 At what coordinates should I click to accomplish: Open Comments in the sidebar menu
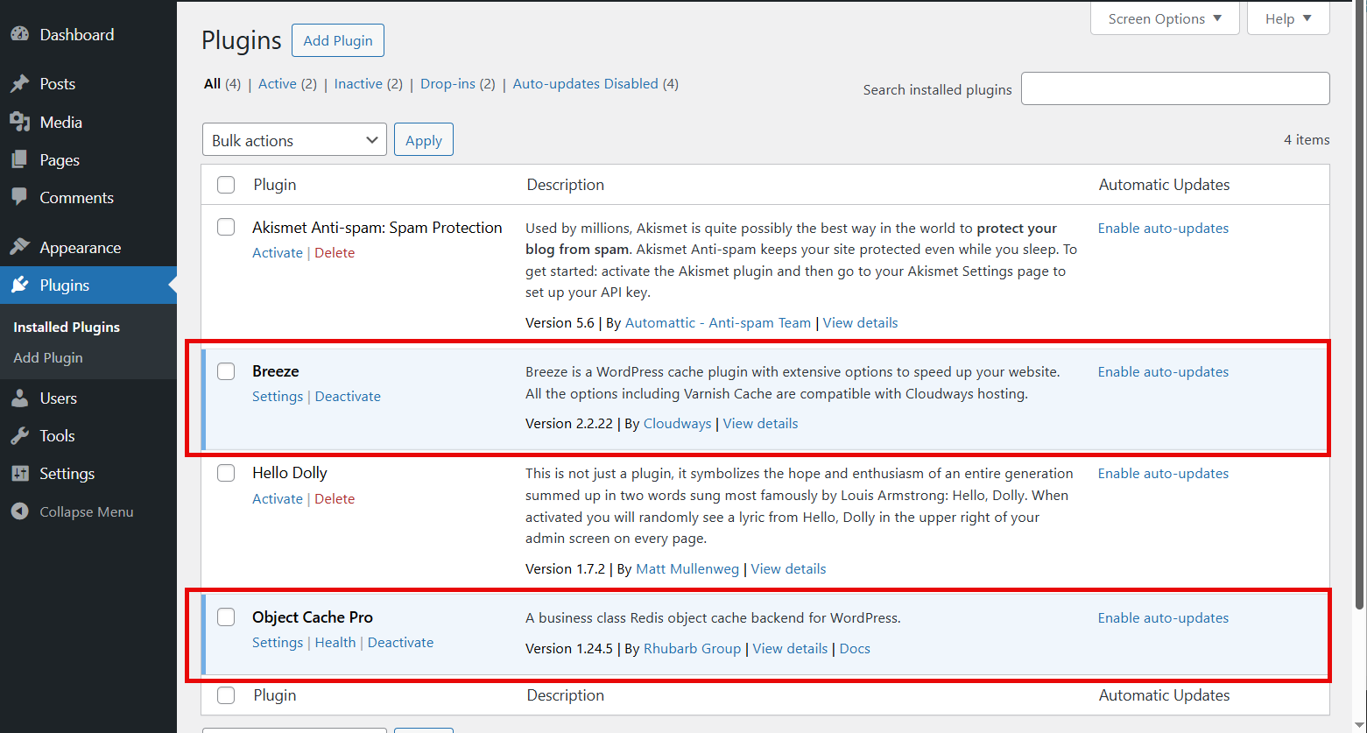point(77,198)
